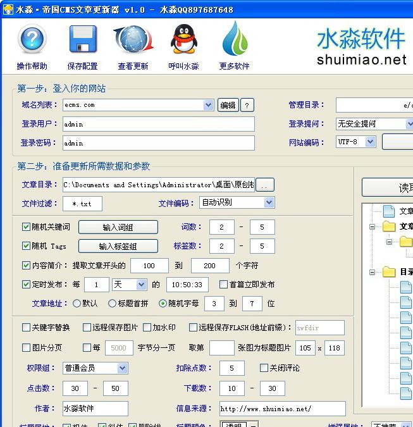The width and height of the screenshot is (413, 427).
Task: Select 标题首拼 radio option
Action: (112, 304)
